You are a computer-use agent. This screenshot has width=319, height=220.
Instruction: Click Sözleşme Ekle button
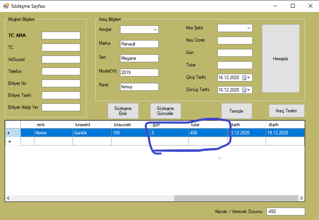click(x=123, y=111)
